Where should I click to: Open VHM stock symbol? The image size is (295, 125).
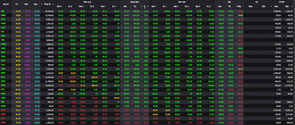(x=3, y=24)
